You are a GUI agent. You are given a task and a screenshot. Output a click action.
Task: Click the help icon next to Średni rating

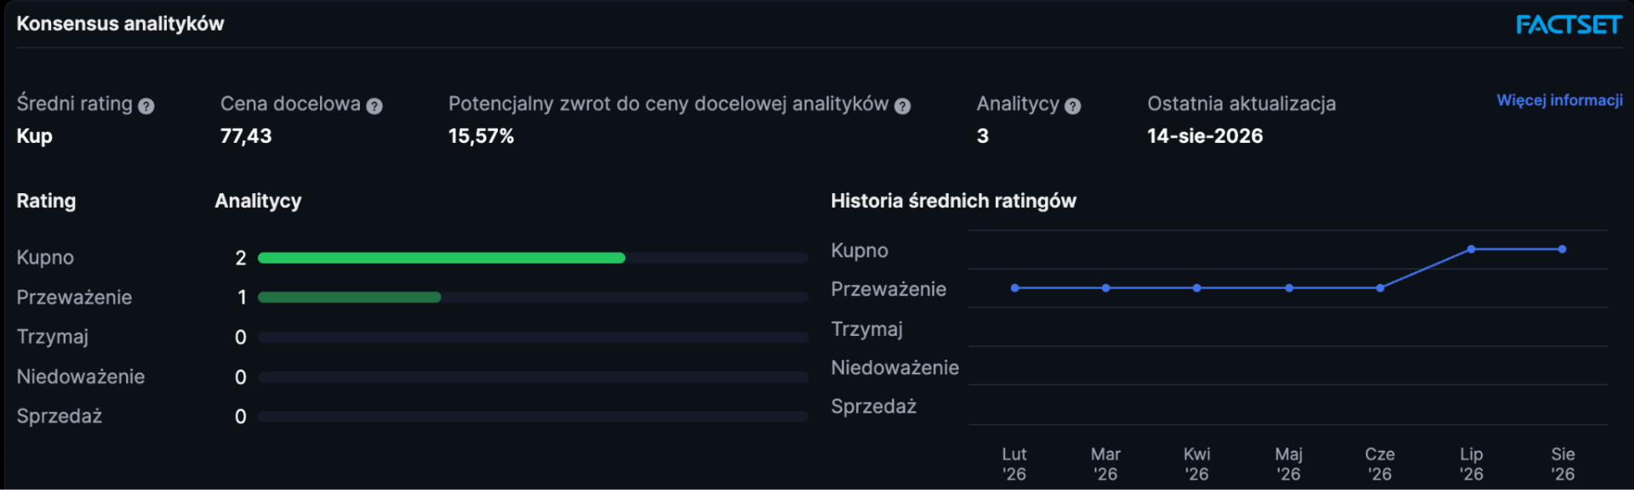[146, 106]
